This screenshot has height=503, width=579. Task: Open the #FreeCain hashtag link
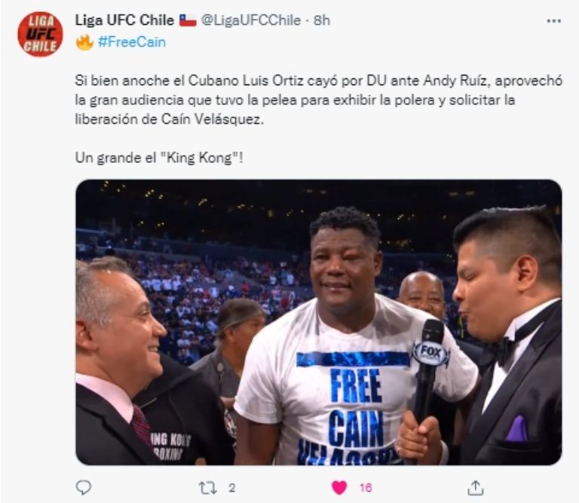point(132,42)
